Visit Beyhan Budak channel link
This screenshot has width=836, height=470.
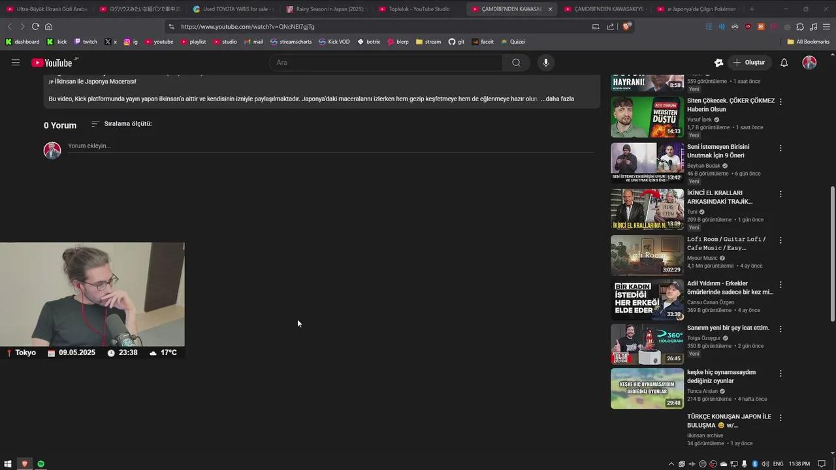point(703,166)
